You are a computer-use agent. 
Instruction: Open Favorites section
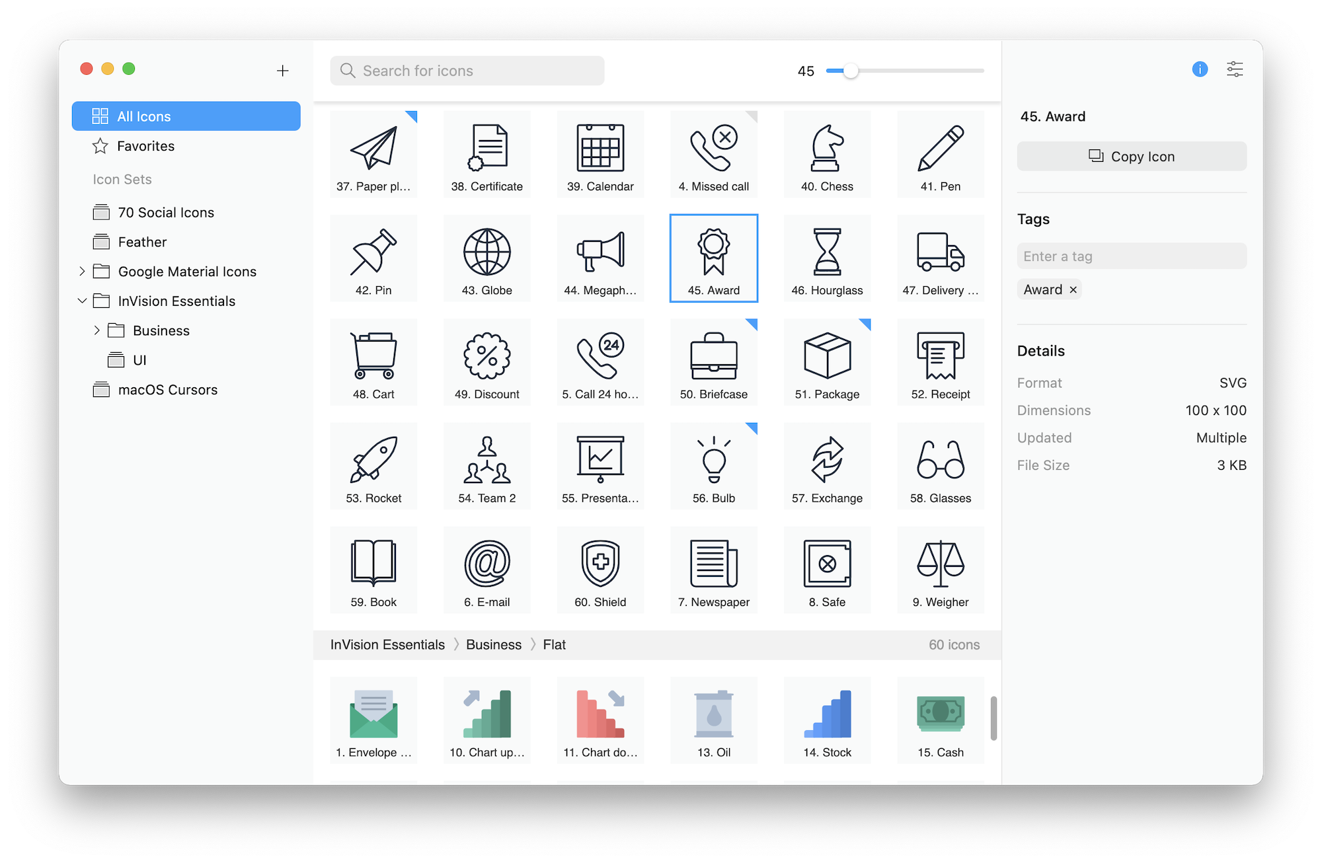tap(145, 147)
